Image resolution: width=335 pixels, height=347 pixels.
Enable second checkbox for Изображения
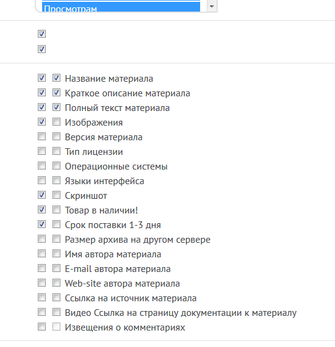(x=56, y=122)
